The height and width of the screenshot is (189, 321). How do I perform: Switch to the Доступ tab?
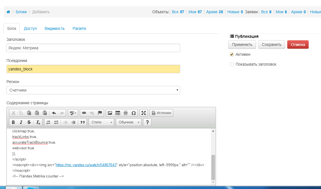click(30, 28)
